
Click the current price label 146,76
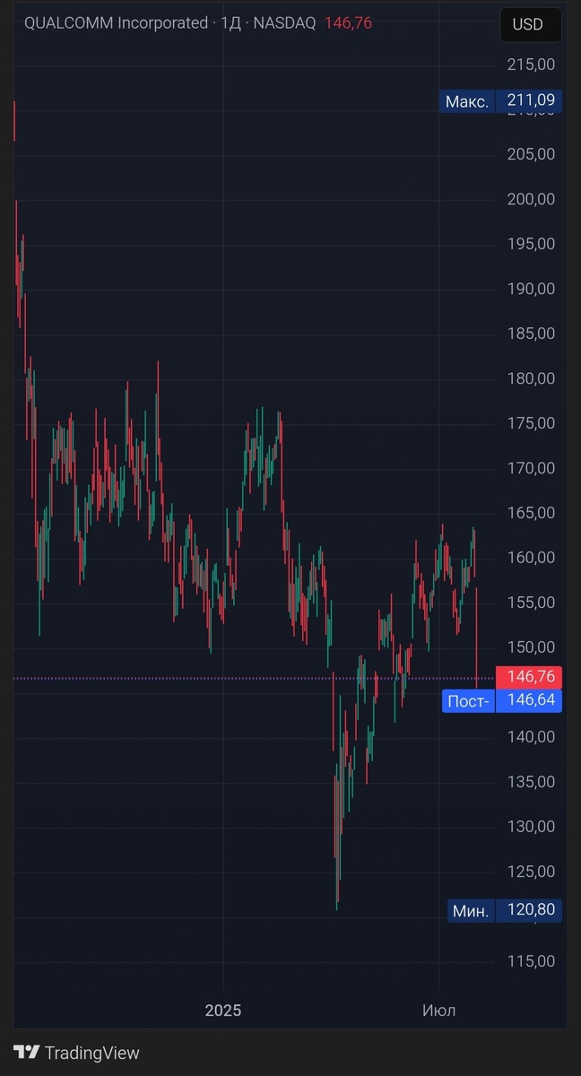(x=529, y=679)
